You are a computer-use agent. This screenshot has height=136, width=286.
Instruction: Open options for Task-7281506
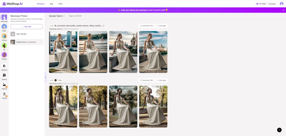click(x=40, y=34)
